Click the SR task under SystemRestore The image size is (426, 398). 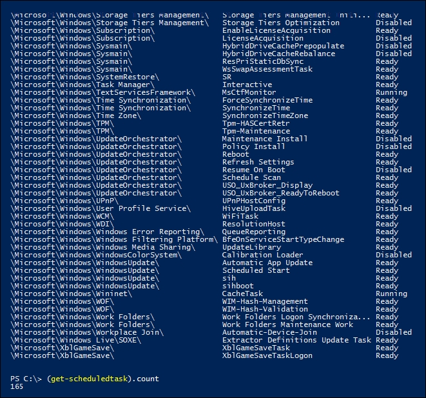coord(227,77)
